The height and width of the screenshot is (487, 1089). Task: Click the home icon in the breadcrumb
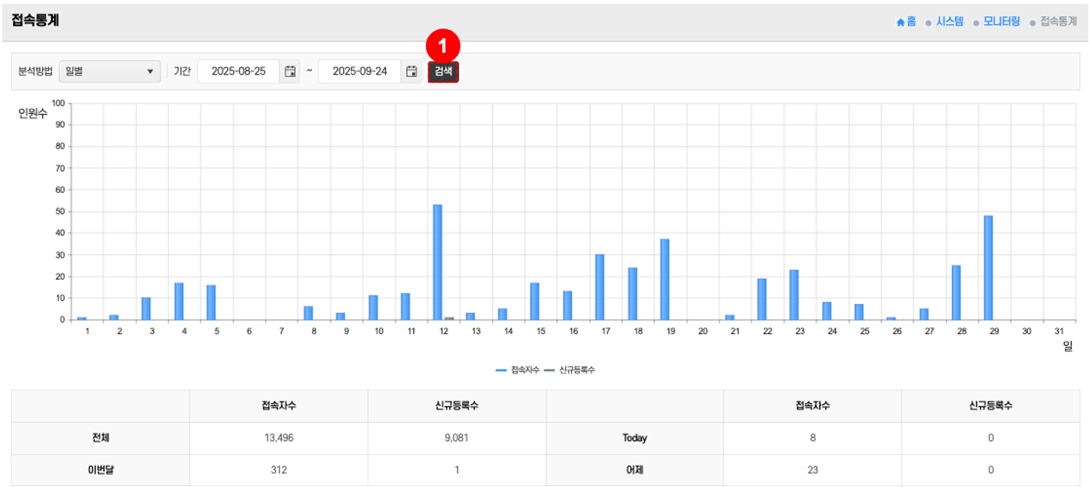click(900, 23)
